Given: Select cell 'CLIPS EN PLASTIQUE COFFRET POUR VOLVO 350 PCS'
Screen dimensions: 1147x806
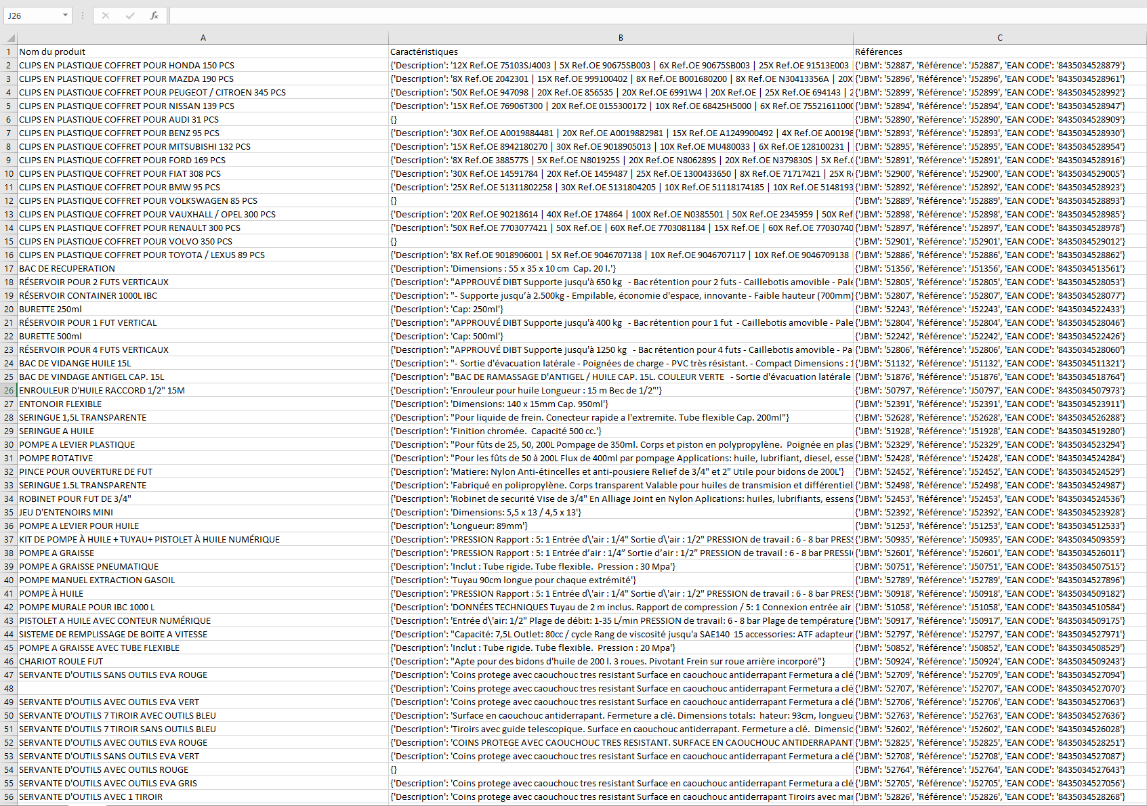Looking at the screenshot, I should (x=203, y=241).
